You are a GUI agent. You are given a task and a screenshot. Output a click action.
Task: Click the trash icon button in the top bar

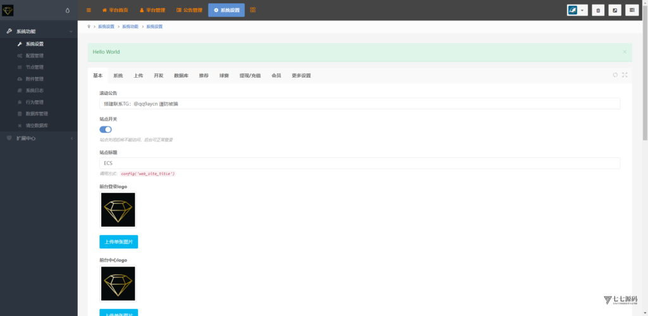[x=597, y=10]
